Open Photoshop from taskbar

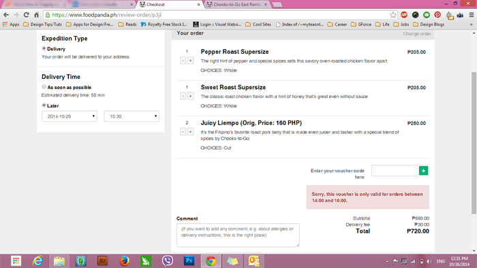(189, 261)
